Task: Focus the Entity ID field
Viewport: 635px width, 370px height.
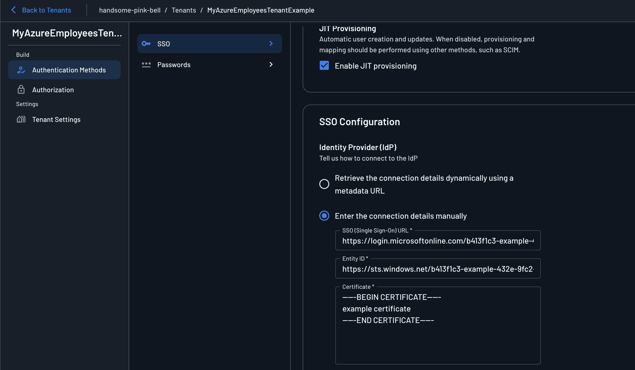Action: [x=437, y=269]
